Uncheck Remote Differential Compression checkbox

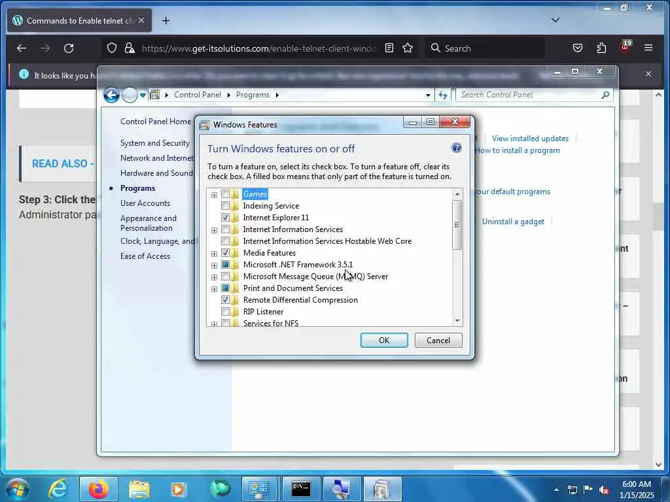pyautogui.click(x=225, y=299)
